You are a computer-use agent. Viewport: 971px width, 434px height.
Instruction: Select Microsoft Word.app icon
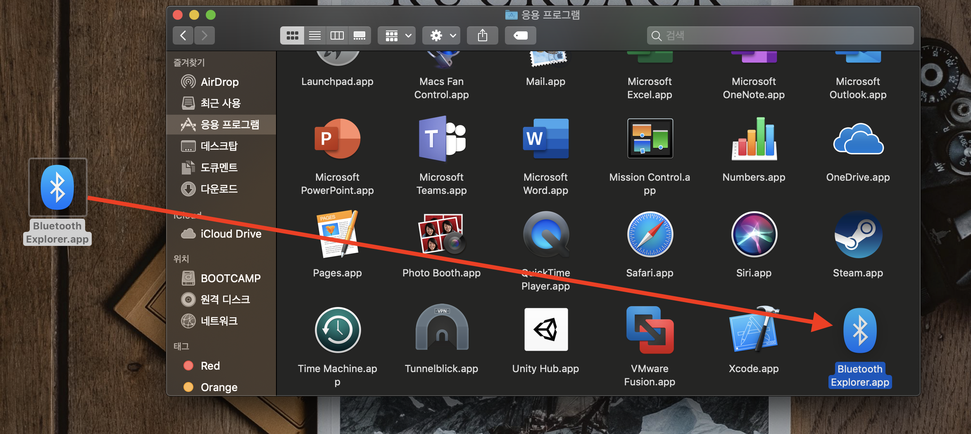click(546, 139)
